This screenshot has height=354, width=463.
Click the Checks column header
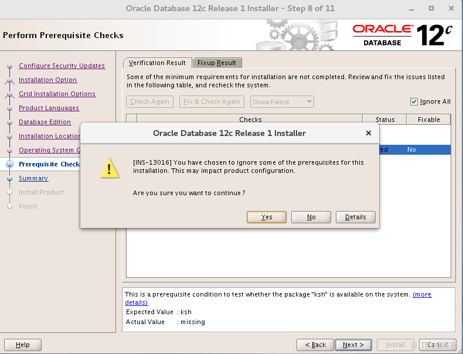(x=250, y=120)
